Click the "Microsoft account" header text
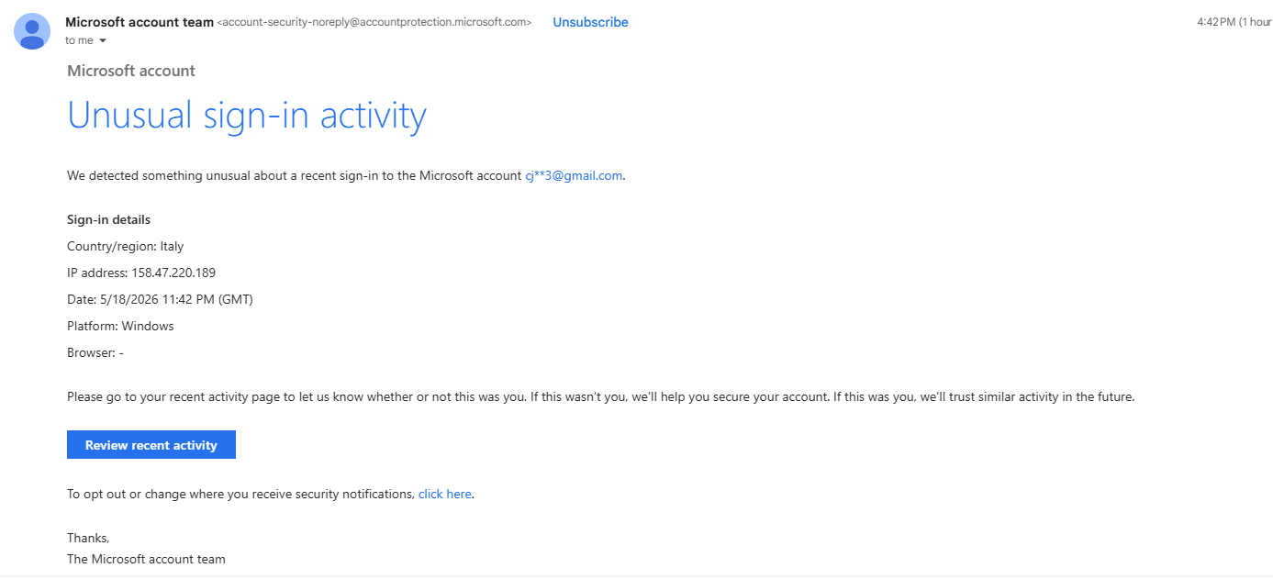This screenshot has height=579, width=1273. tap(131, 71)
